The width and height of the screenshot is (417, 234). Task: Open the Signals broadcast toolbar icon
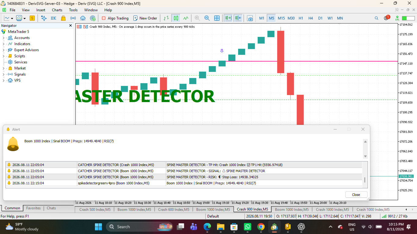[73, 18]
